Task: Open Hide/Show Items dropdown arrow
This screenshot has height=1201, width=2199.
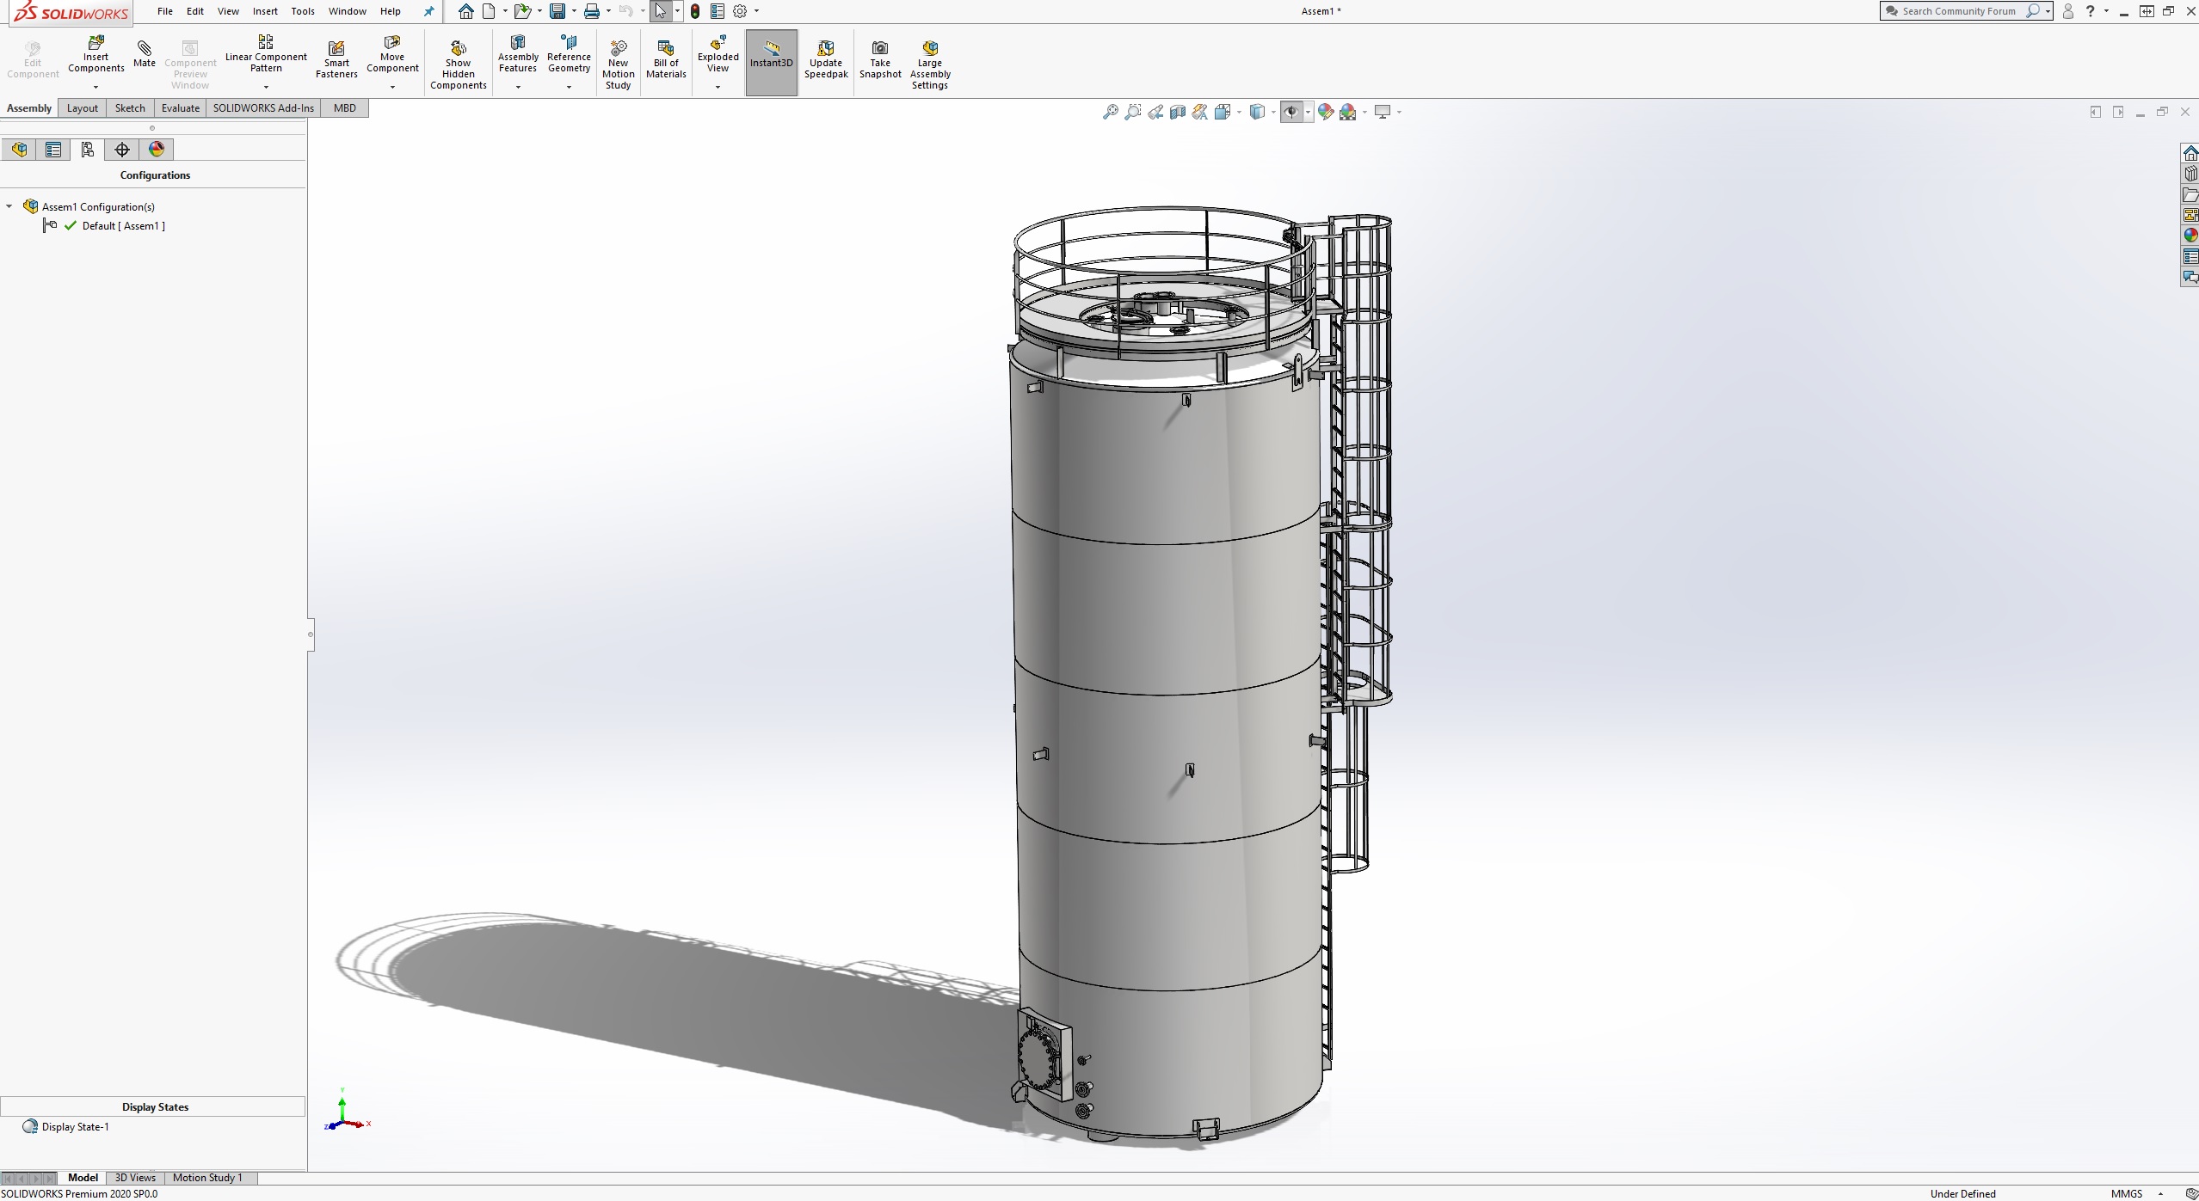Action: coord(1308,112)
